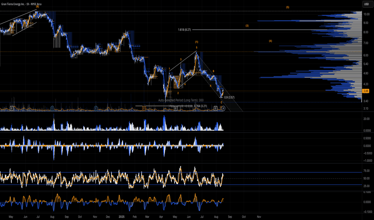Click the orange earnings marker near late February 2025
374x220 pixels.
[x=144, y=108]
